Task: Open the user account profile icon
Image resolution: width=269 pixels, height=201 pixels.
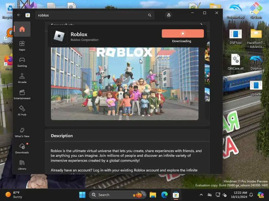Action: click(169, 15)
